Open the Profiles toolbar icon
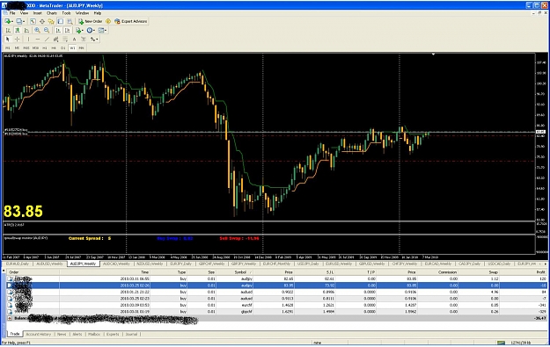Image resolution: width=550 pixels, height=347 pixels. pos(20,21)
